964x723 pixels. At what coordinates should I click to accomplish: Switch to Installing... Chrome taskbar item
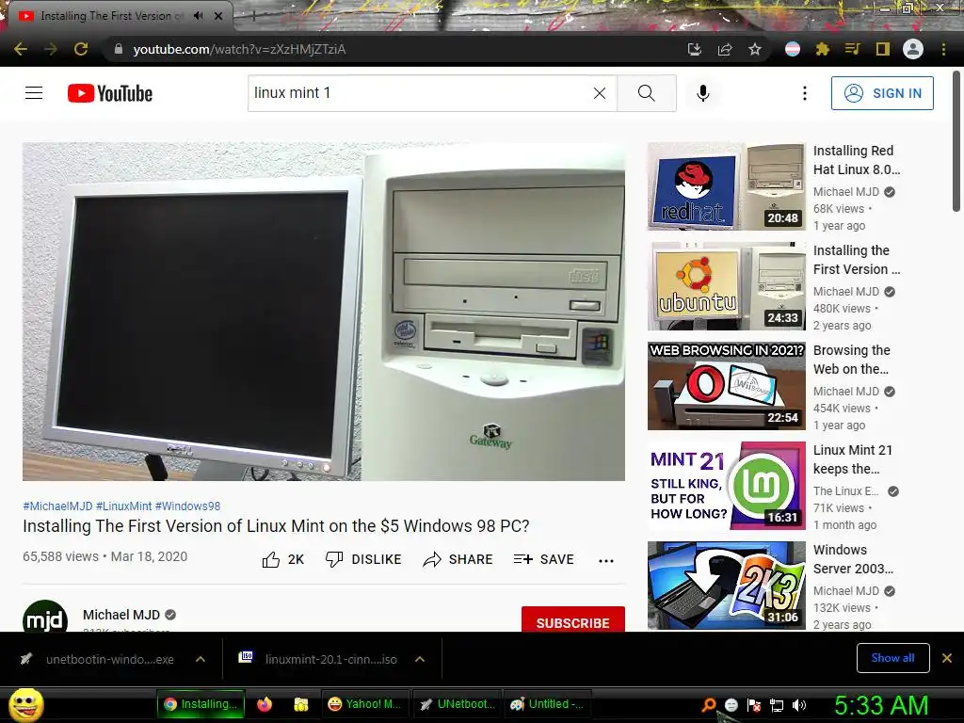(201, 704)
